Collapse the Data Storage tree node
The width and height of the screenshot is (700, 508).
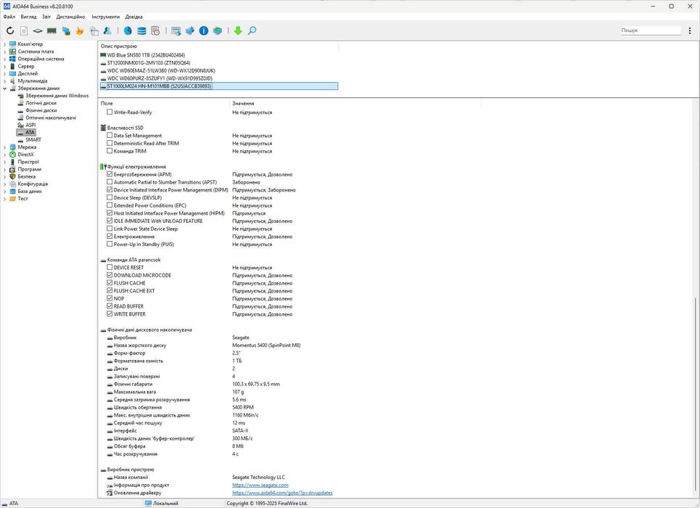(5, 89)
